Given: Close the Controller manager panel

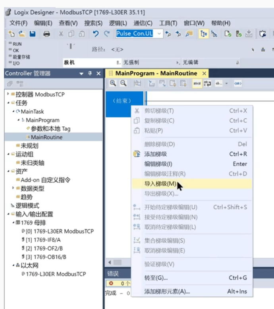Looking at the screenshot, I should tap(98, 73).
